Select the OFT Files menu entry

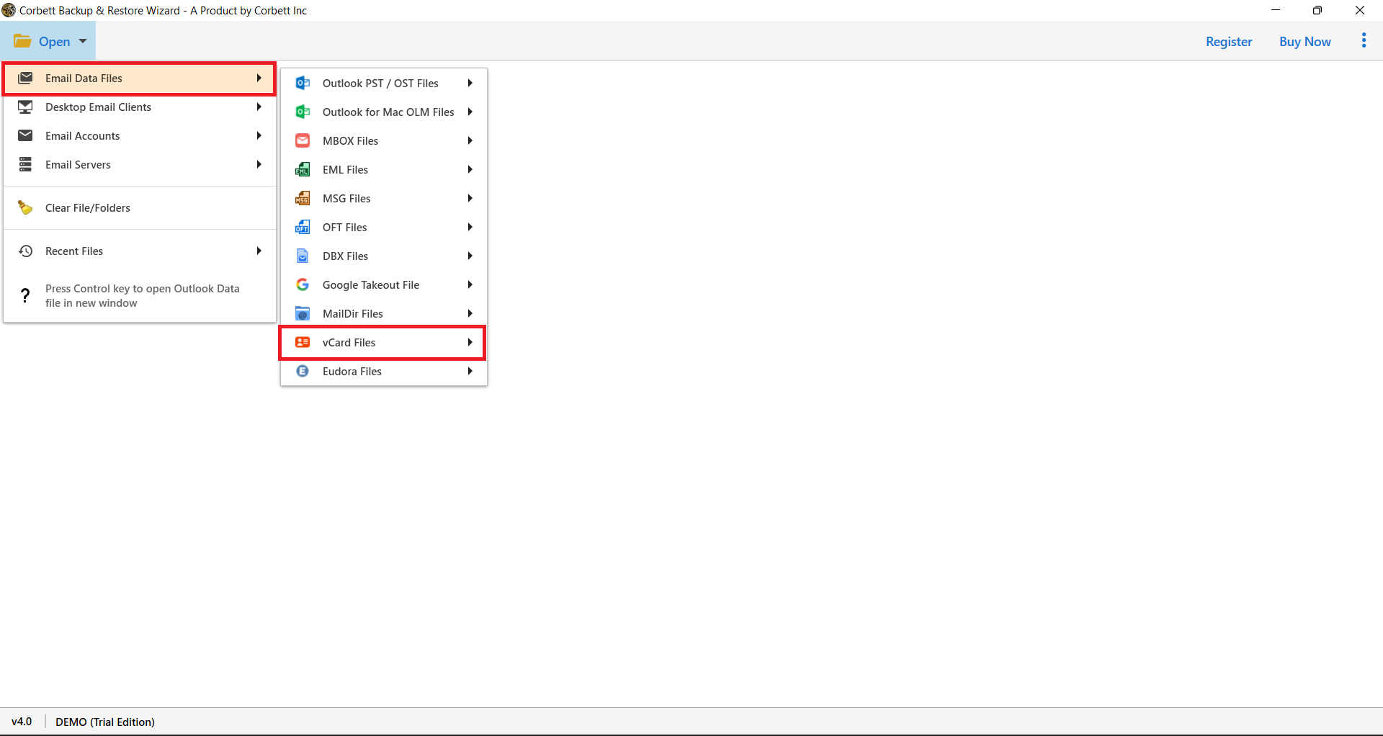coord(383,227)
